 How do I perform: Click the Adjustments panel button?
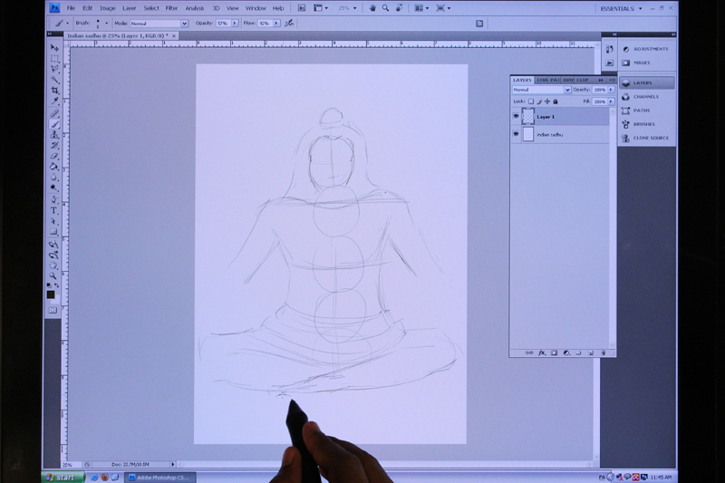click(647, 49)
